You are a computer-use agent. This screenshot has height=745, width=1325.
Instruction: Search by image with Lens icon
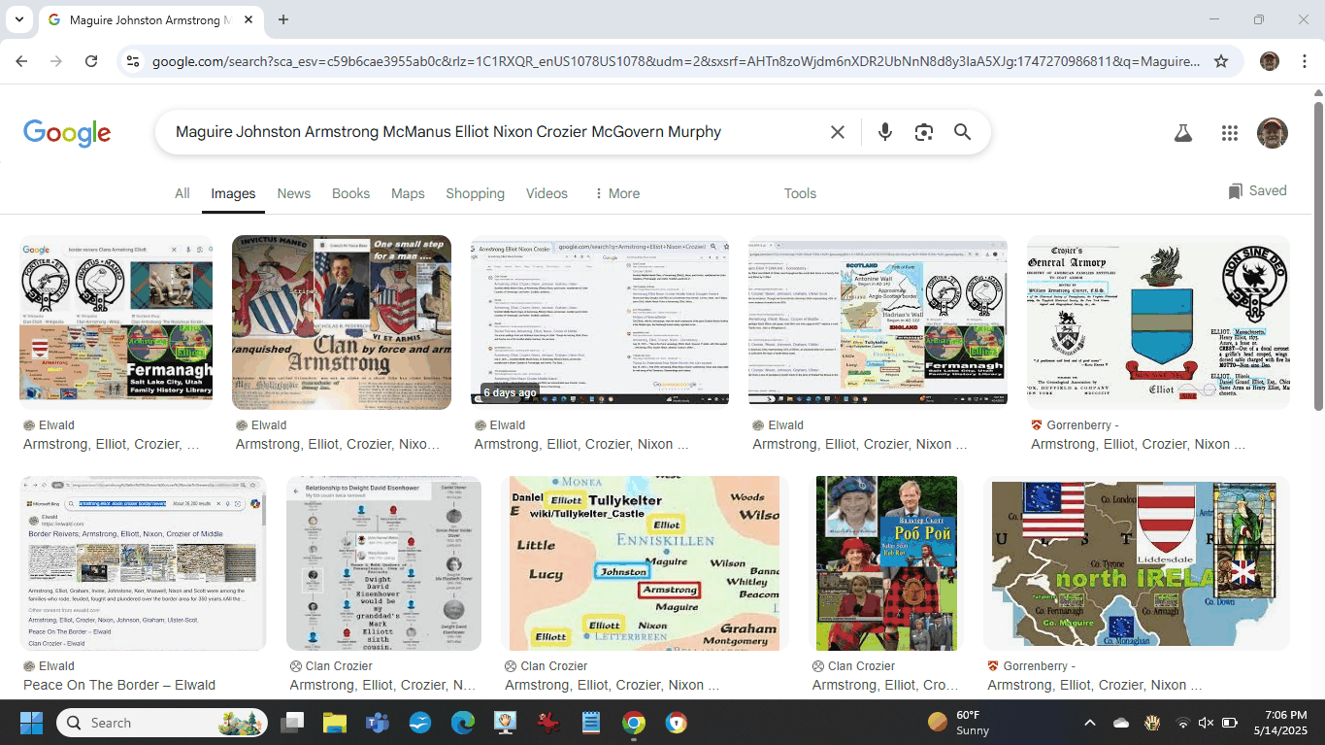tap(924, 132)
